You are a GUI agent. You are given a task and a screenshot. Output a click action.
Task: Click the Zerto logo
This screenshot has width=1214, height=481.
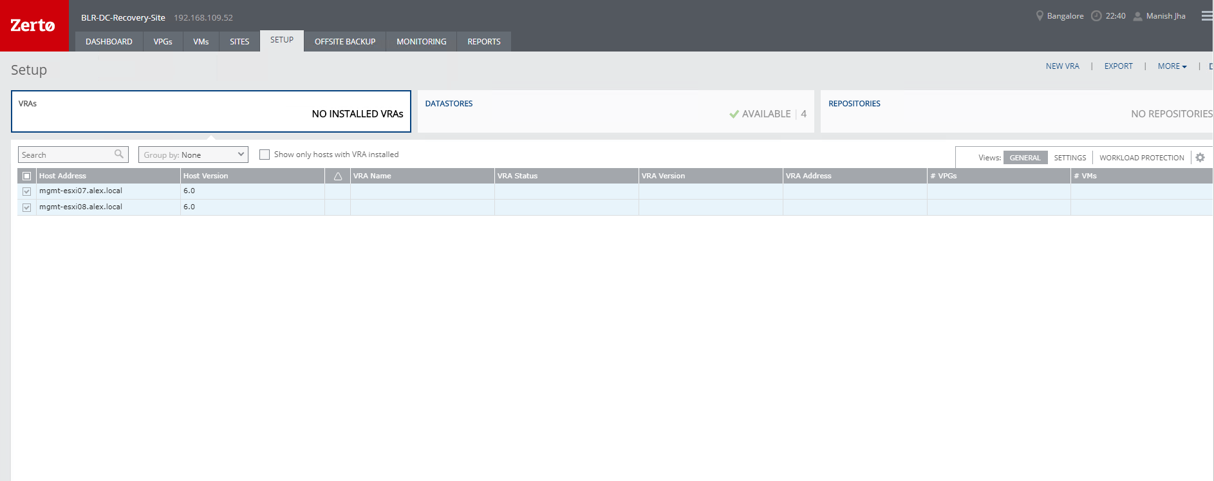tap(33, 26)
